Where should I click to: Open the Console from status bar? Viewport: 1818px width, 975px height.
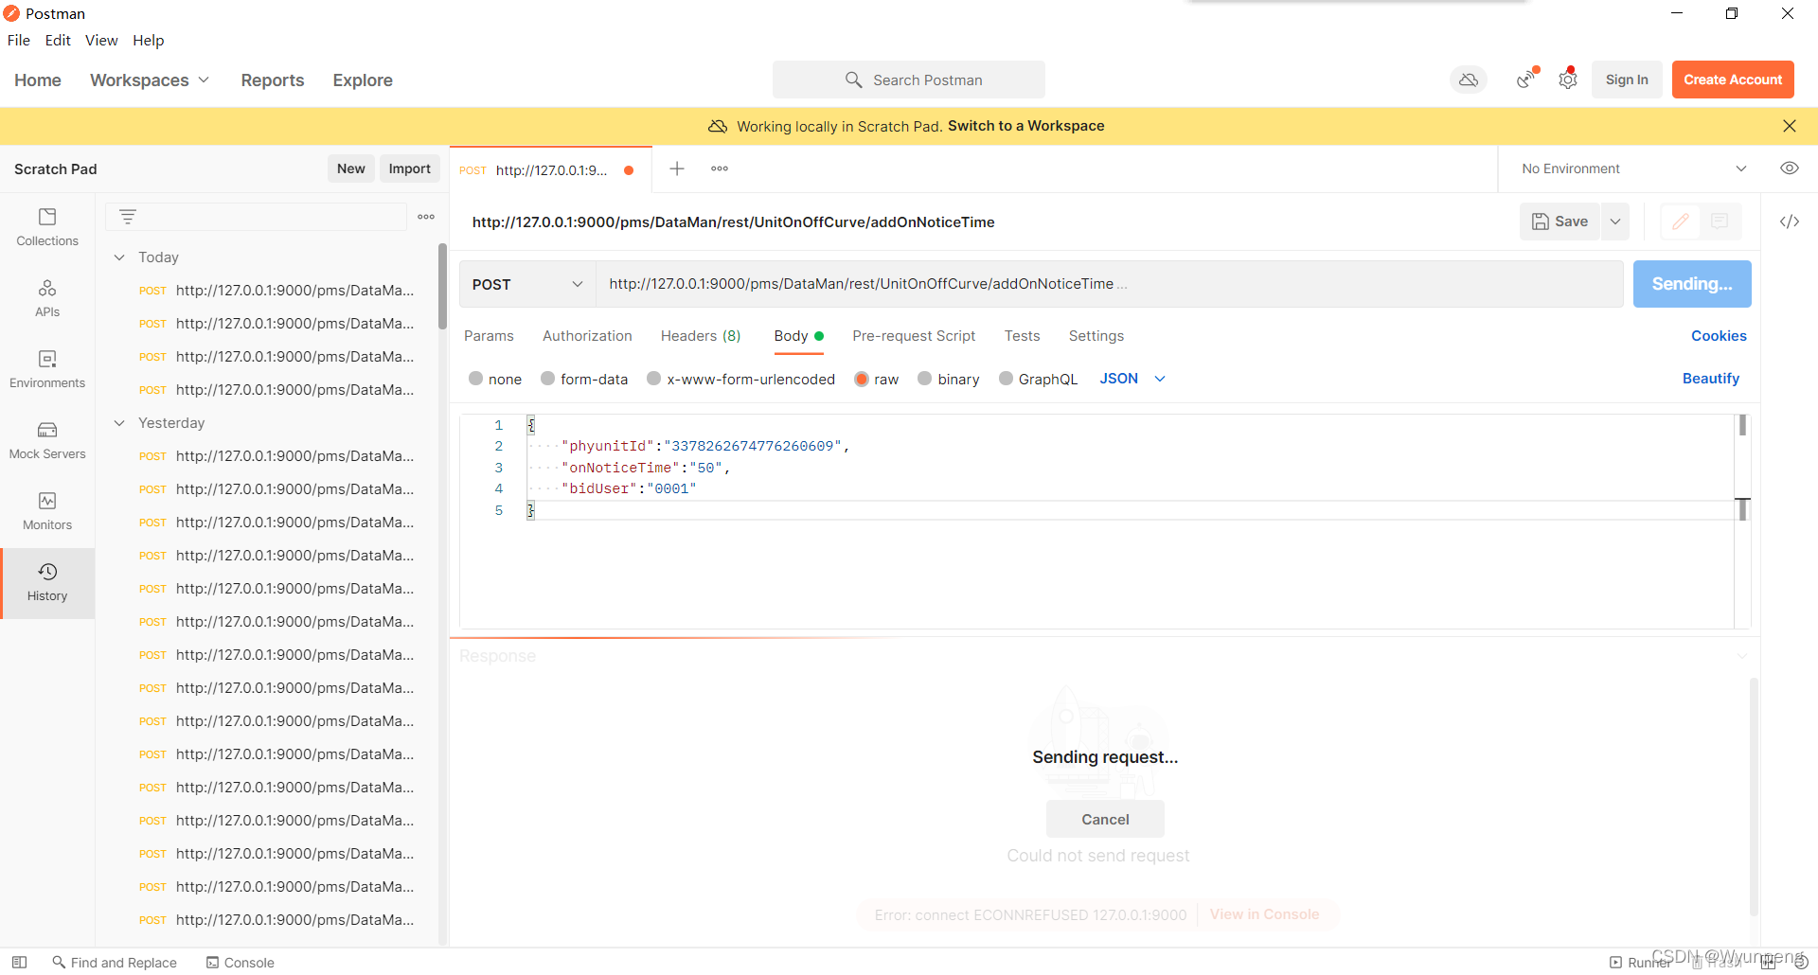pyautogui.click(x=241, y=962)
